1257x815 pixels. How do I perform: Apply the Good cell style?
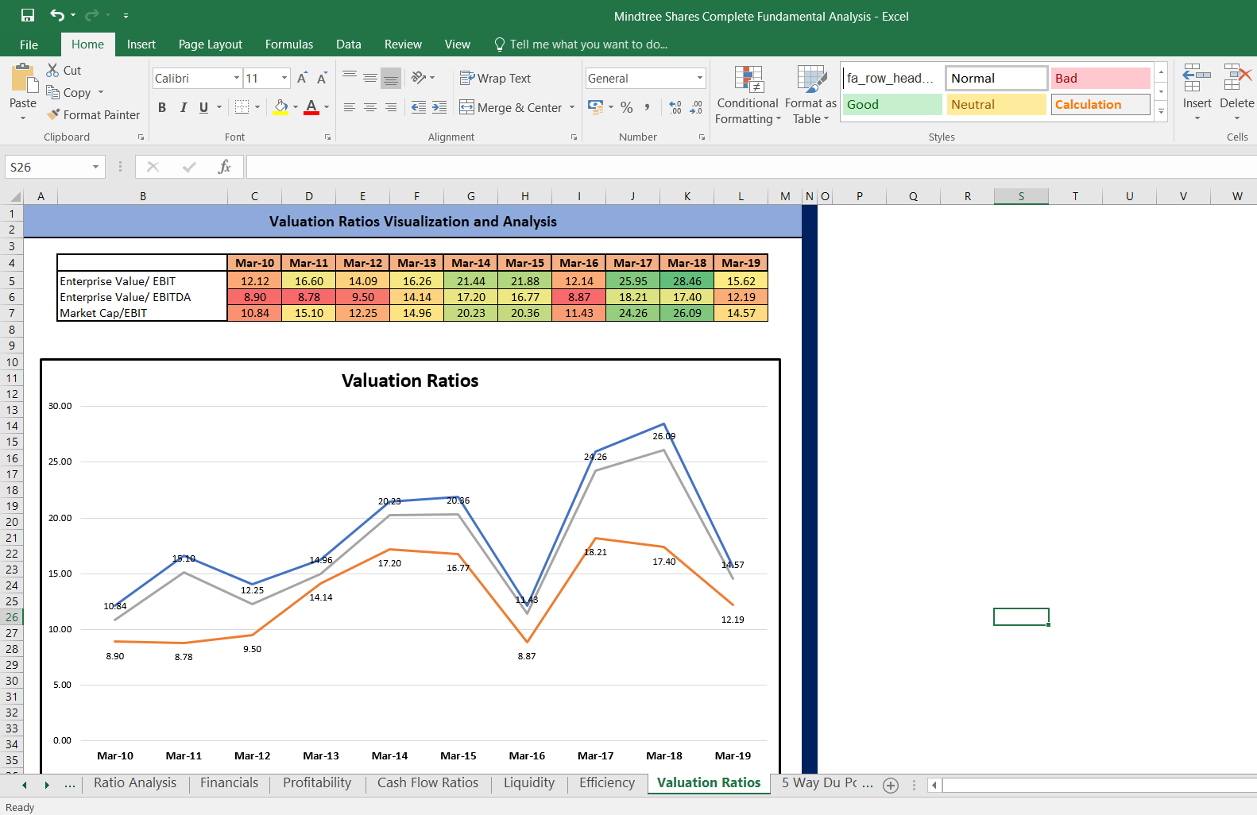892,104
